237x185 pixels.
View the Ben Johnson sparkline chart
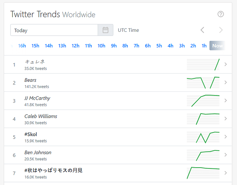203,155
